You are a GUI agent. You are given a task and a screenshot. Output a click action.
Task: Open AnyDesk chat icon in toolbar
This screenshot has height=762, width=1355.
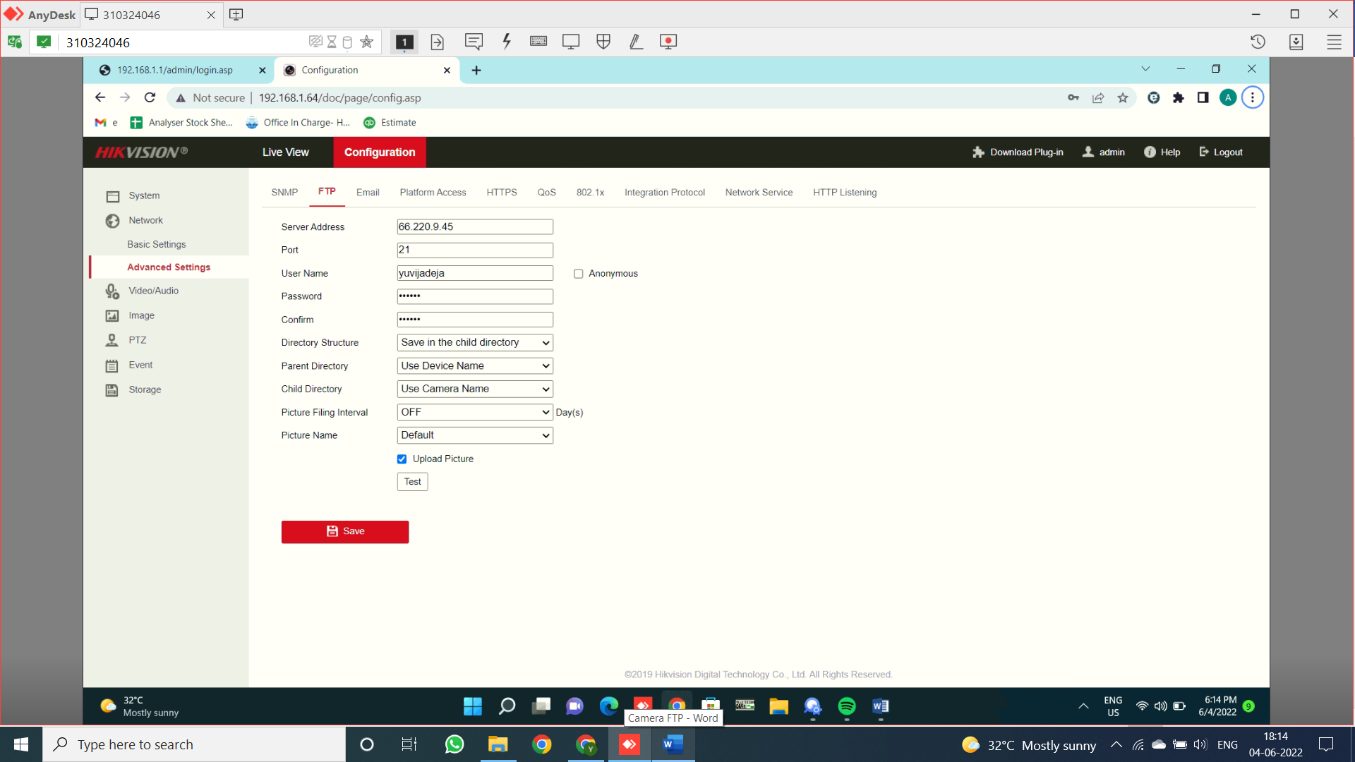click(x=474, y=42)
